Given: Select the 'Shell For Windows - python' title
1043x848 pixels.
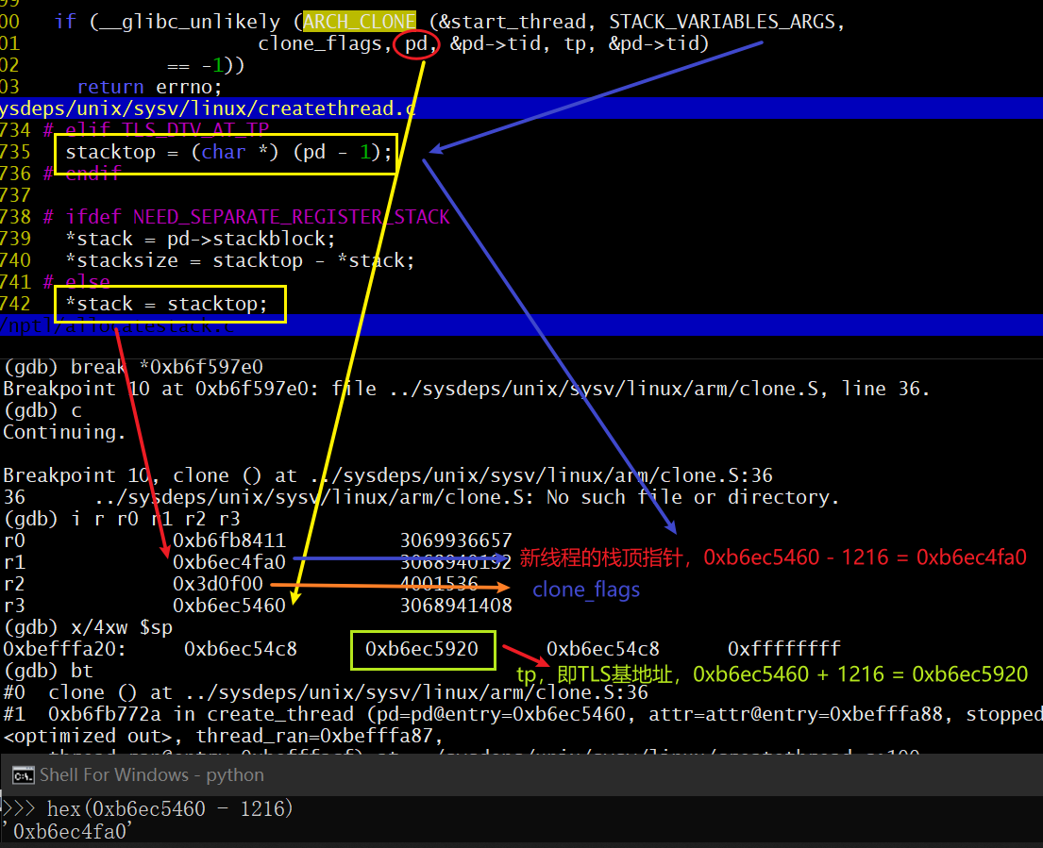Looking at the screenshot, I should (152, 775).
